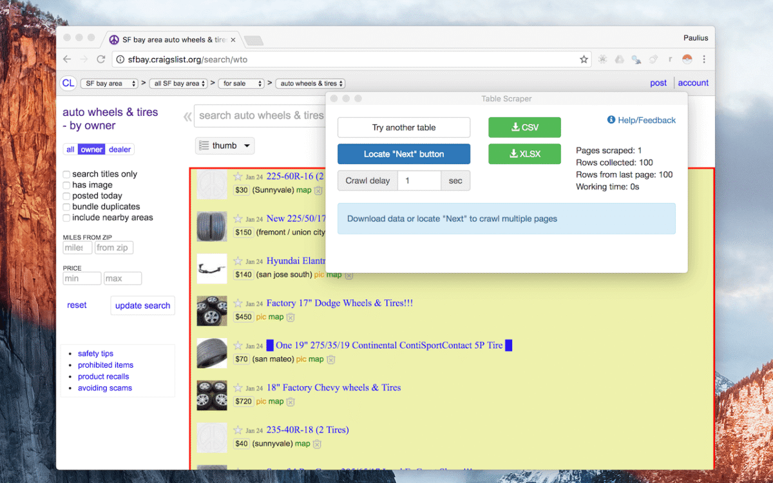This screenshot has width=773, height=483.
Task: Star the 225-60R-16 tires listing as favorite
Action: (236, 176)
